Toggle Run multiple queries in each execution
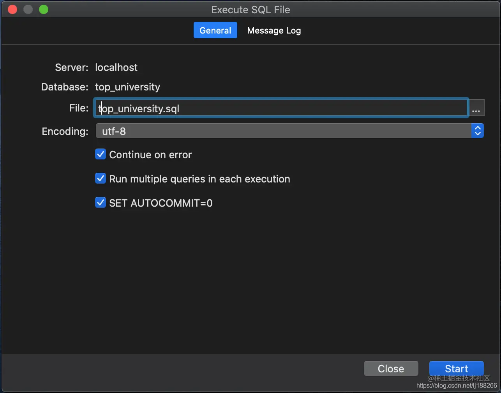Image resolution: width=501 pixels, height=393 pixels. point(101,179)
